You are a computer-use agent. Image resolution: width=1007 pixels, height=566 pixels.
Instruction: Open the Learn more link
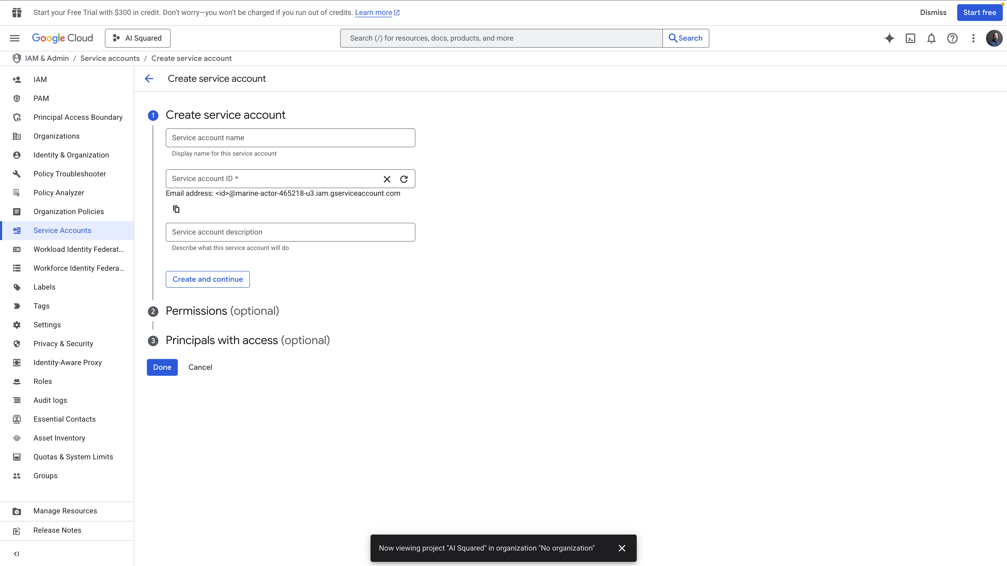point(377,13)
